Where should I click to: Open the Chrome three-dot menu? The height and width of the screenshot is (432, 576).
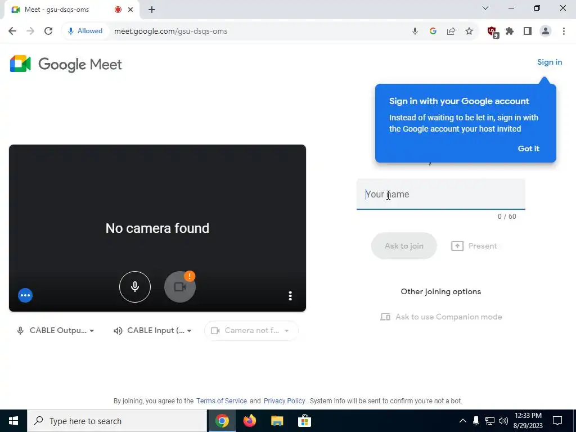(564, 31)
